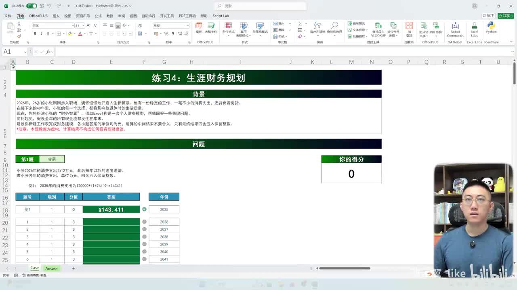
Task: Click the wrap text icon
Action: 140,25
